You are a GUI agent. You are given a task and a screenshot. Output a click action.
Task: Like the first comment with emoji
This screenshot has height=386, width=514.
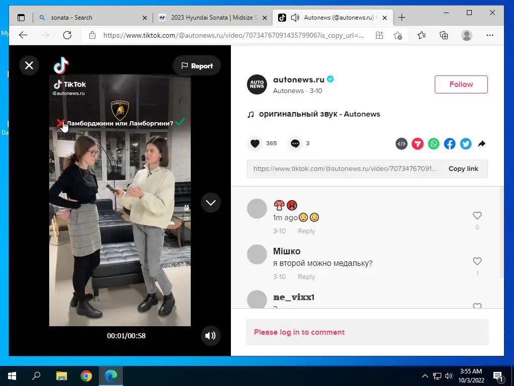(x=477, y=216)
